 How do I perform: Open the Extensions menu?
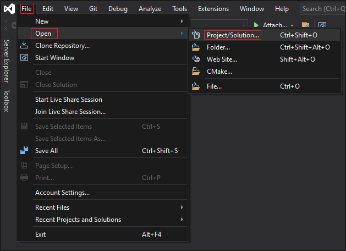tap(213, 9)
